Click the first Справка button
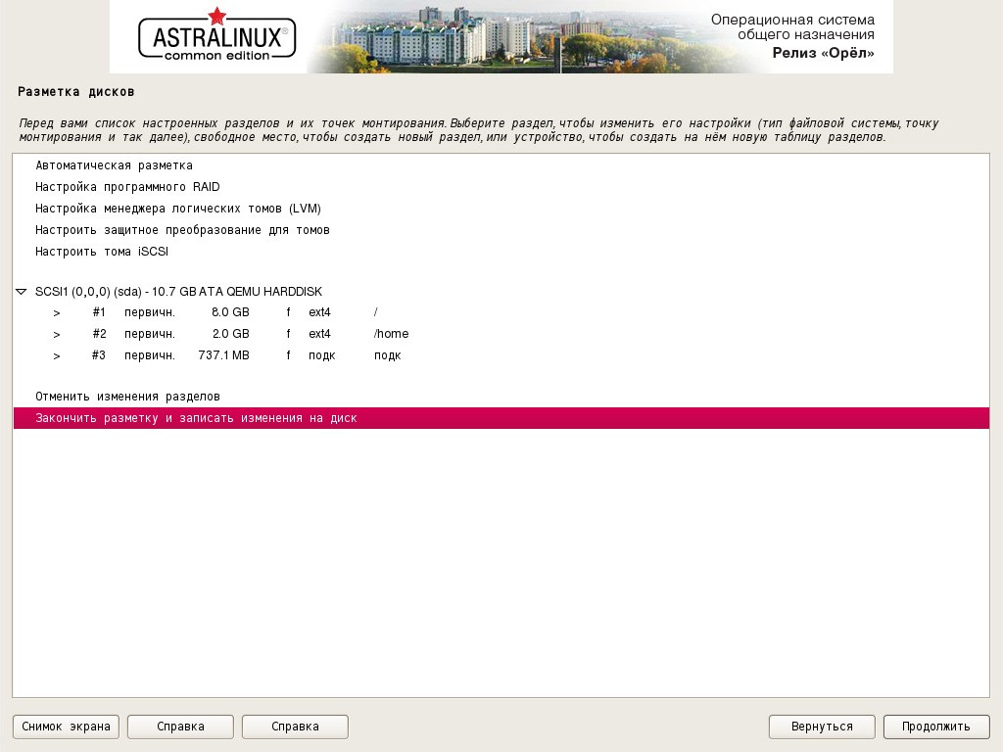The image size is (1003, 752). coord(180,727)
